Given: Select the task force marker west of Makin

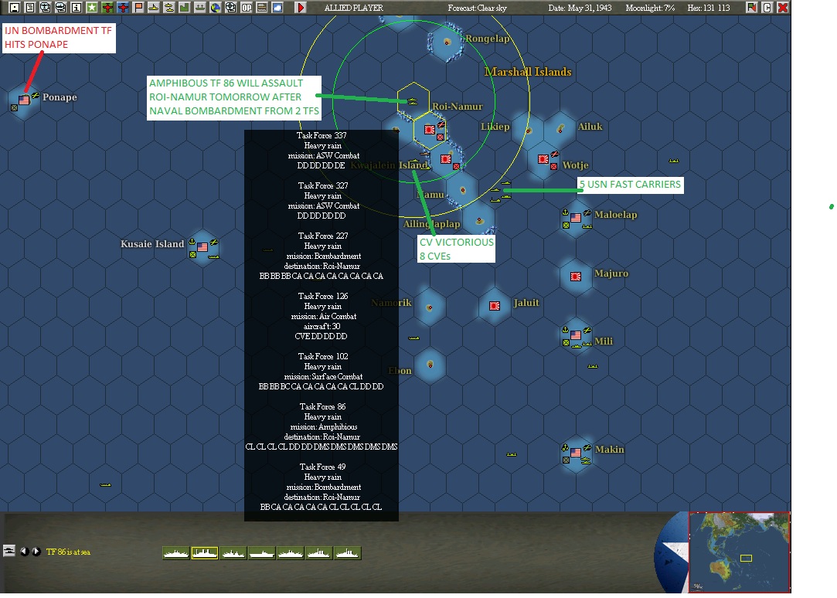Looking at the screenshot, I should pos(512,454).
